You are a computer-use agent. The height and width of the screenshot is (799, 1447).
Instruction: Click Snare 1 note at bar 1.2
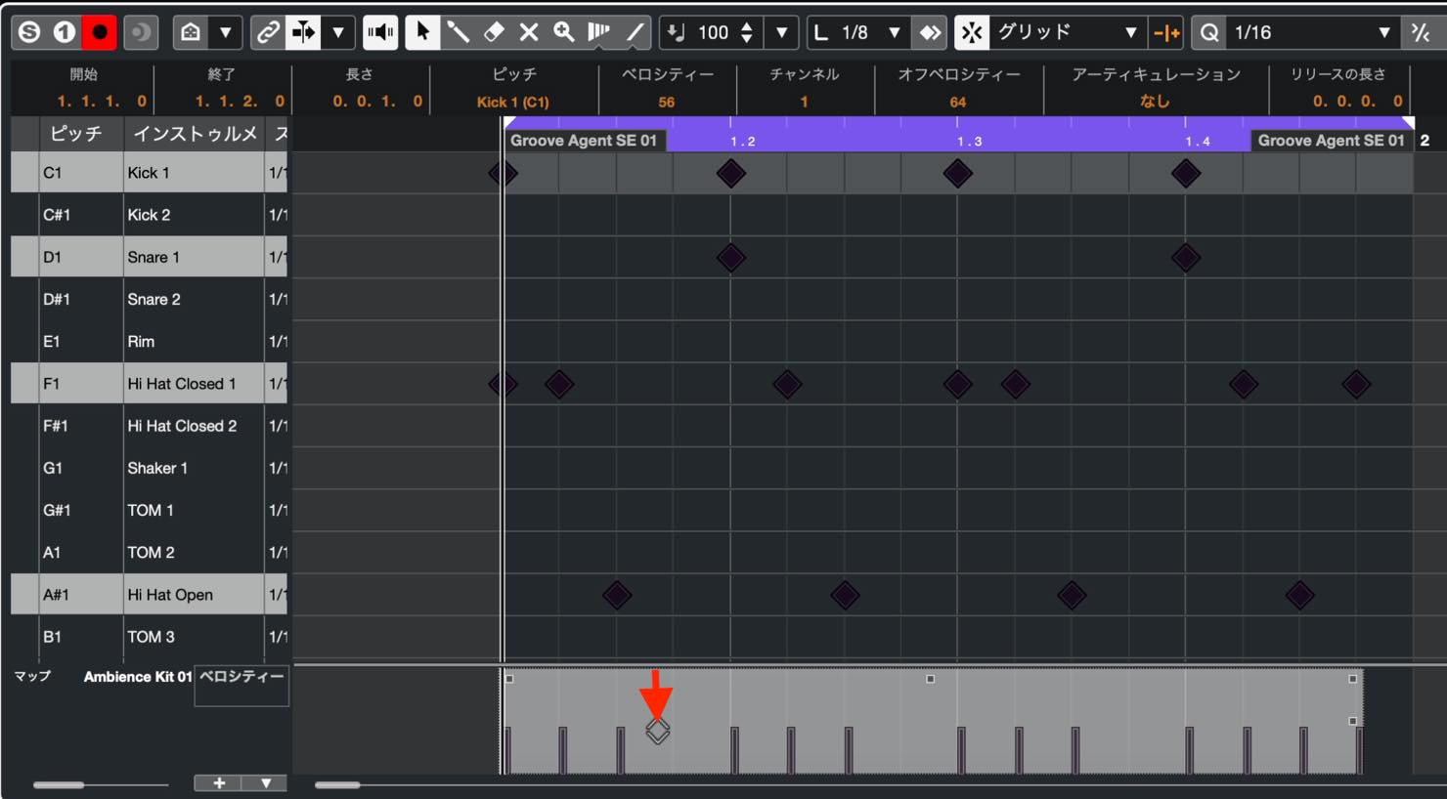[730, 258]
